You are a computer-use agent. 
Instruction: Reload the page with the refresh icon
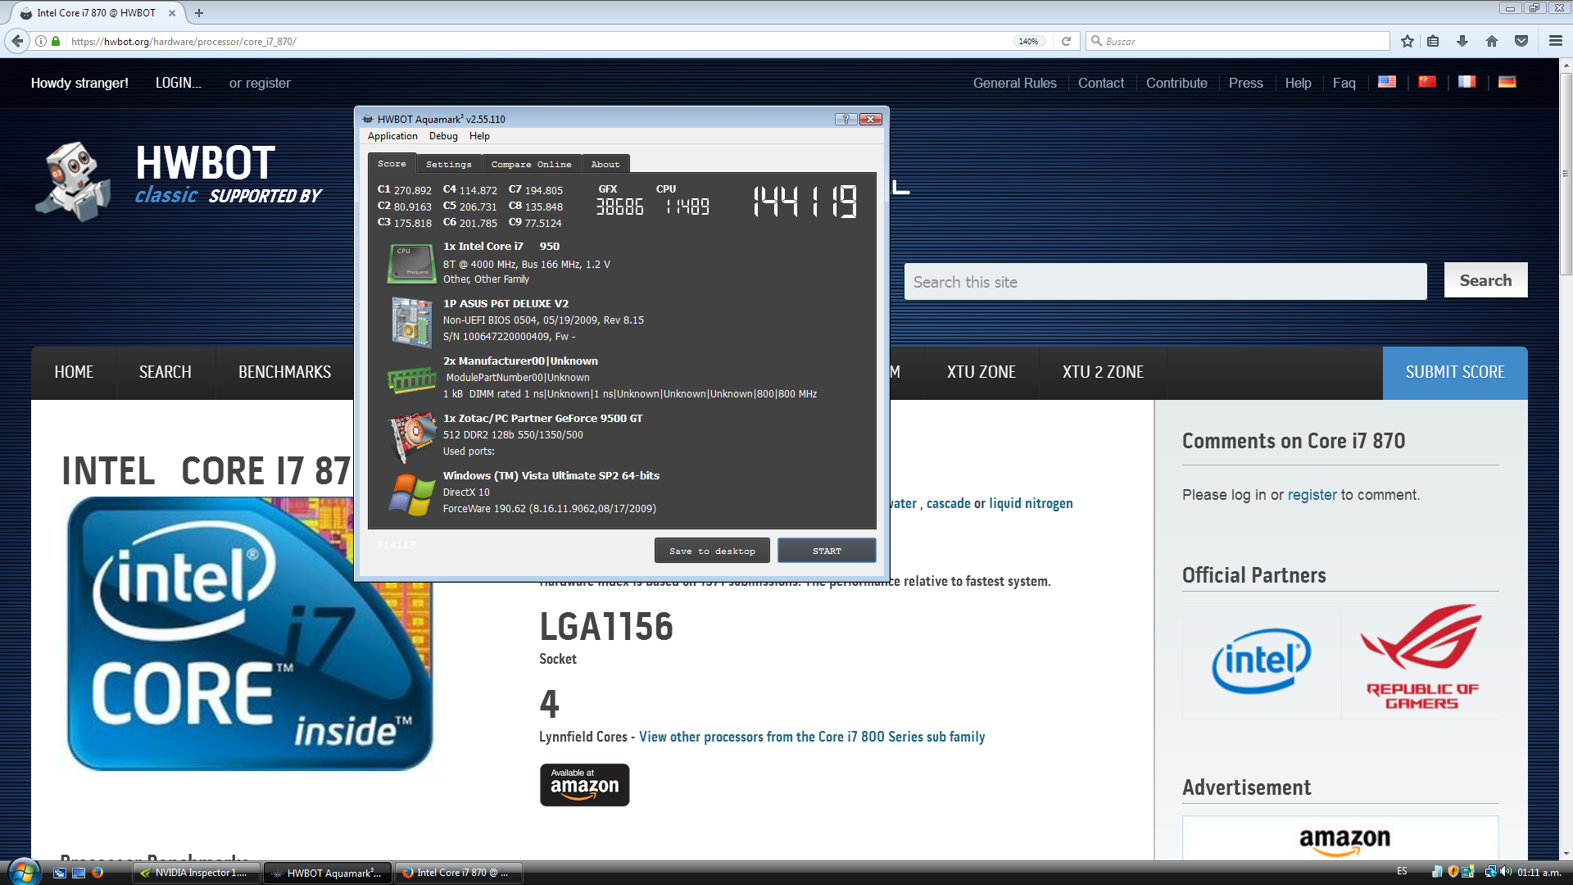pos(1066,41)
